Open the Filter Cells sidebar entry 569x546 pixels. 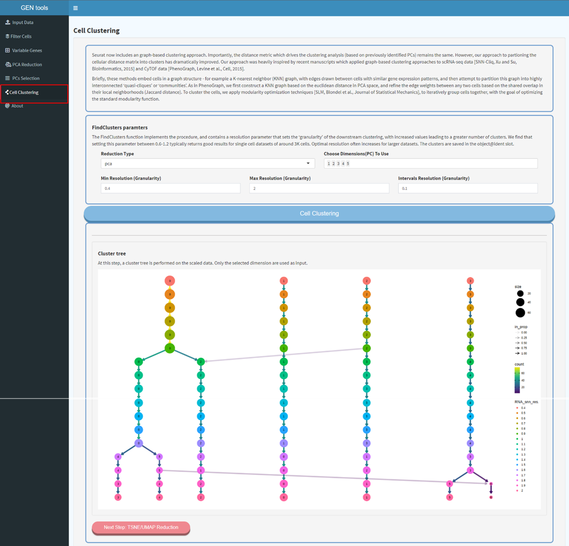point(21,36)
